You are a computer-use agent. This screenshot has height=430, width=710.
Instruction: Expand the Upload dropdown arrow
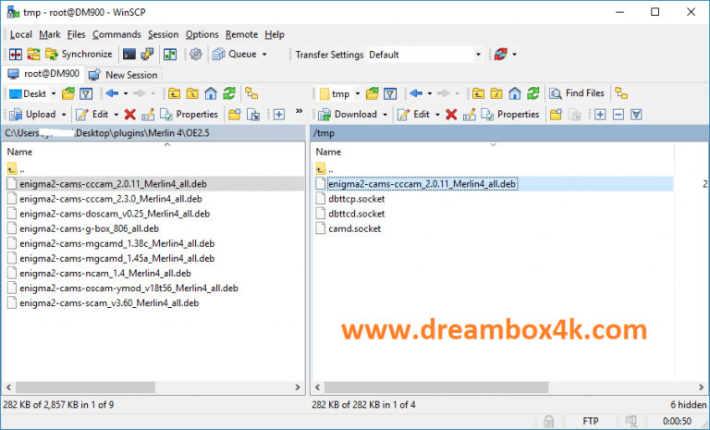64,115
